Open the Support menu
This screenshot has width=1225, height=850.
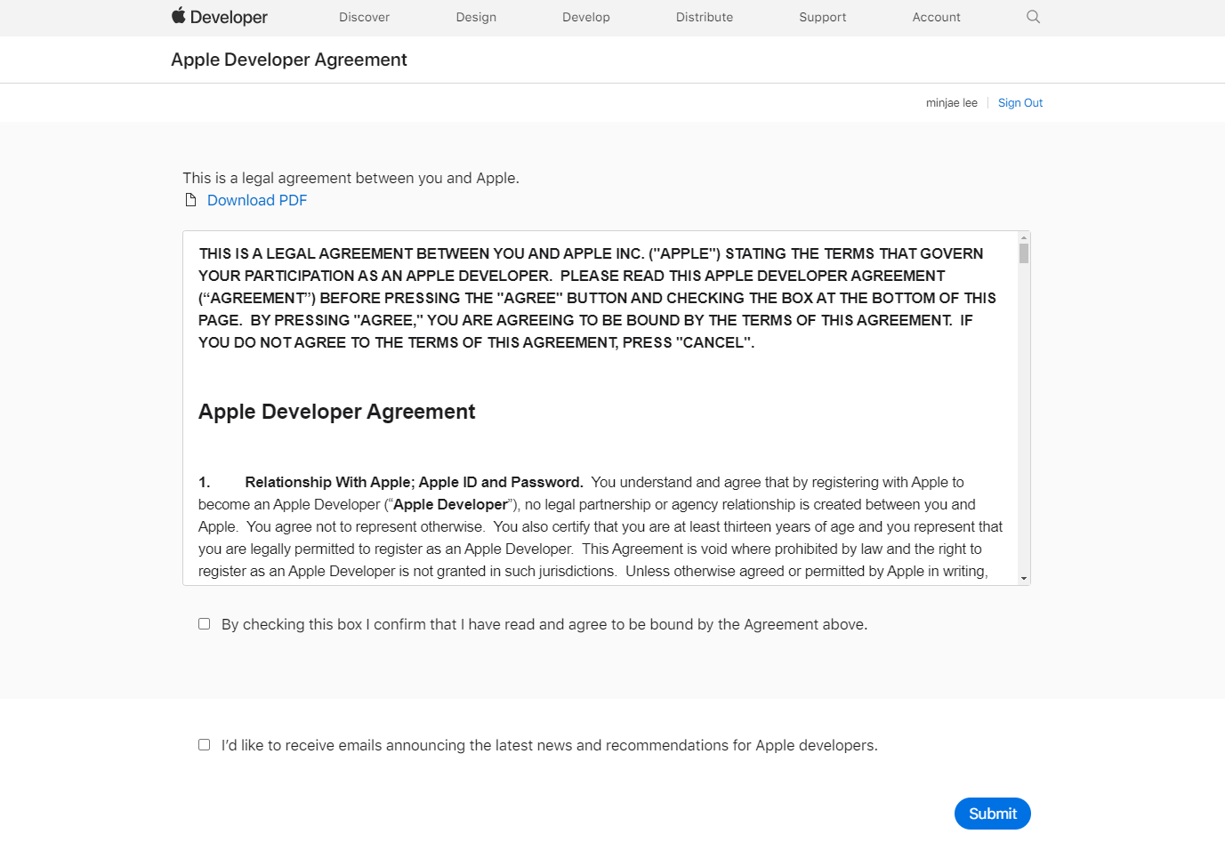pos(823,17)
